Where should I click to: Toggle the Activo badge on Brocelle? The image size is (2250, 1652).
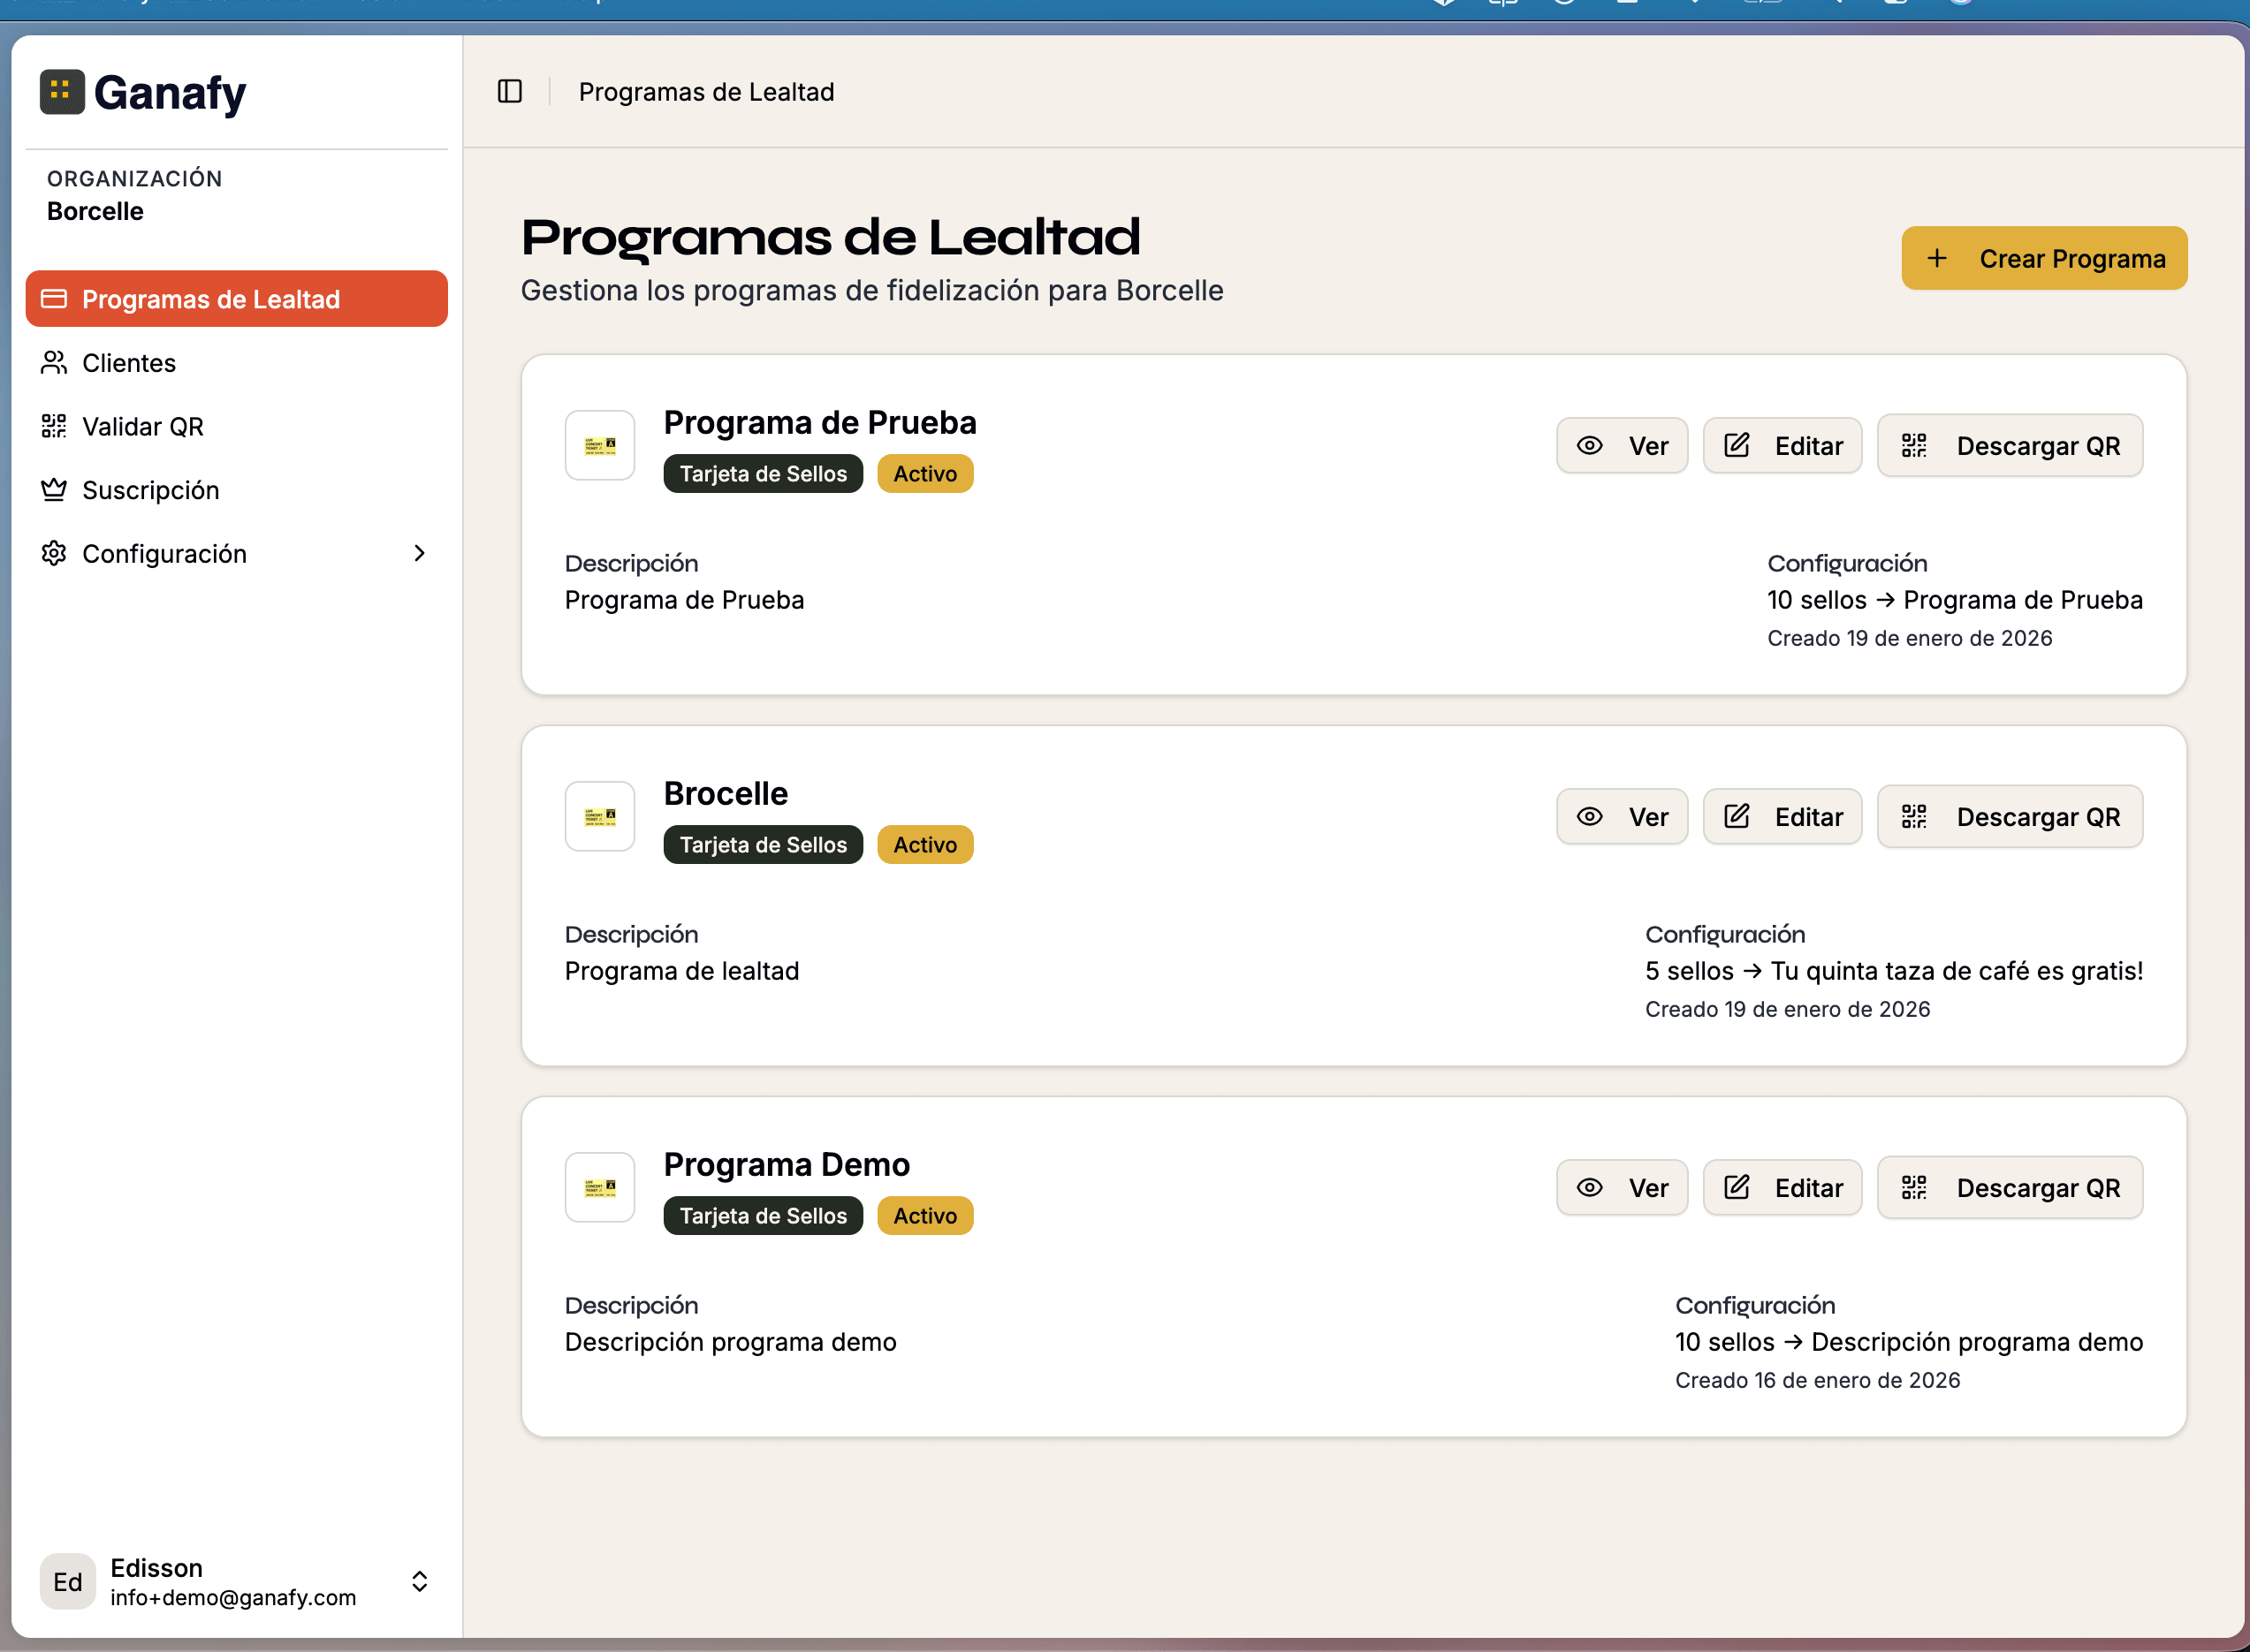(x=924, y=844)
